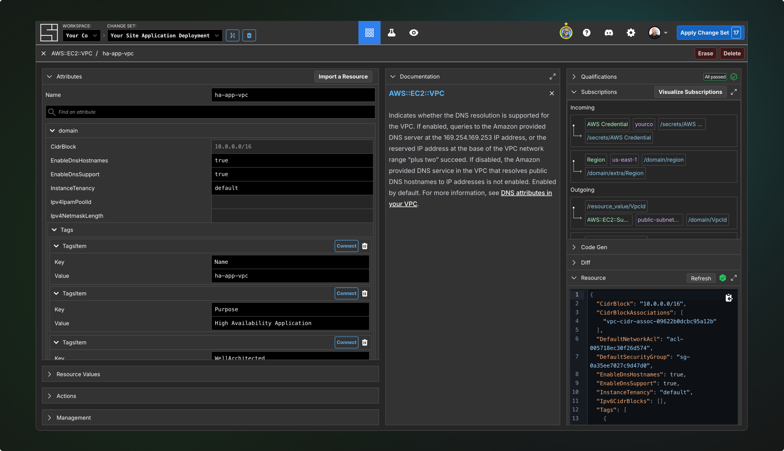Close the ha-app-vpc component view
Viewport: 784px width, 451px height.
43,53
